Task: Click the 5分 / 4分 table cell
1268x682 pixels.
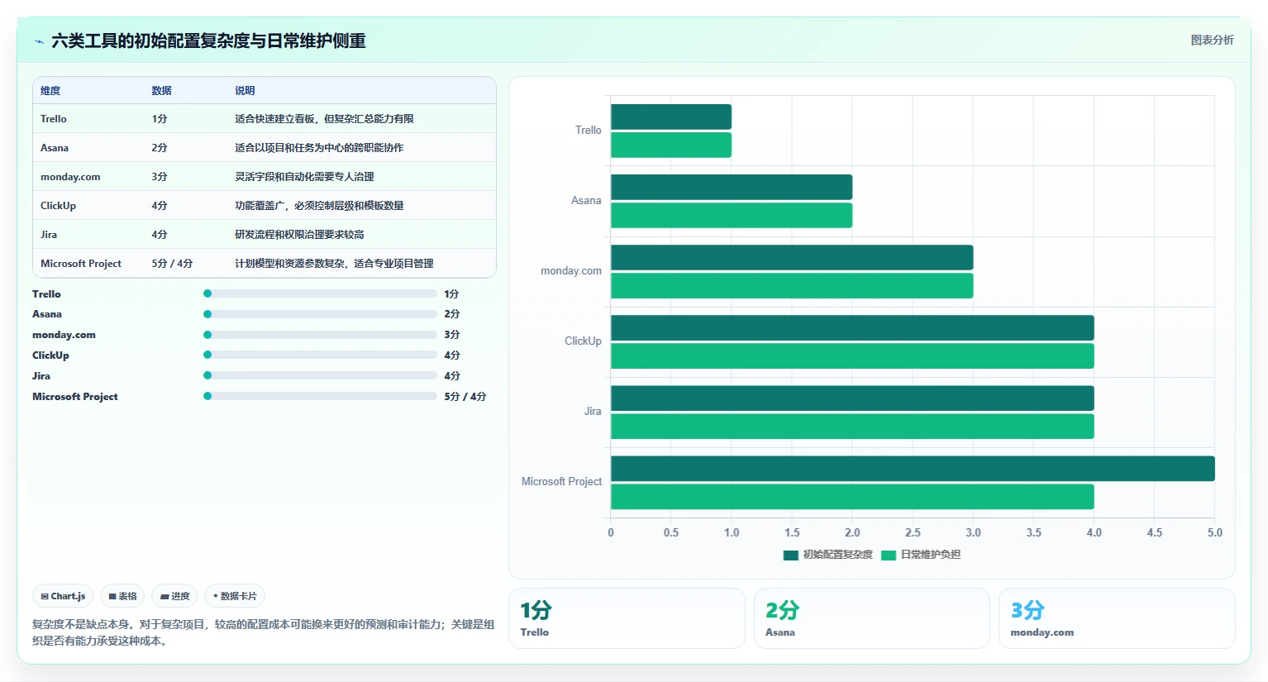Action: click(172, 264)
